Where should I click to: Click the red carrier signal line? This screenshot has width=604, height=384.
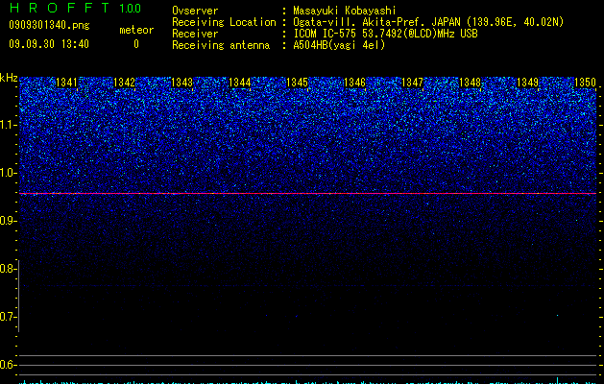pyautogui.click(x=308, y=193)
